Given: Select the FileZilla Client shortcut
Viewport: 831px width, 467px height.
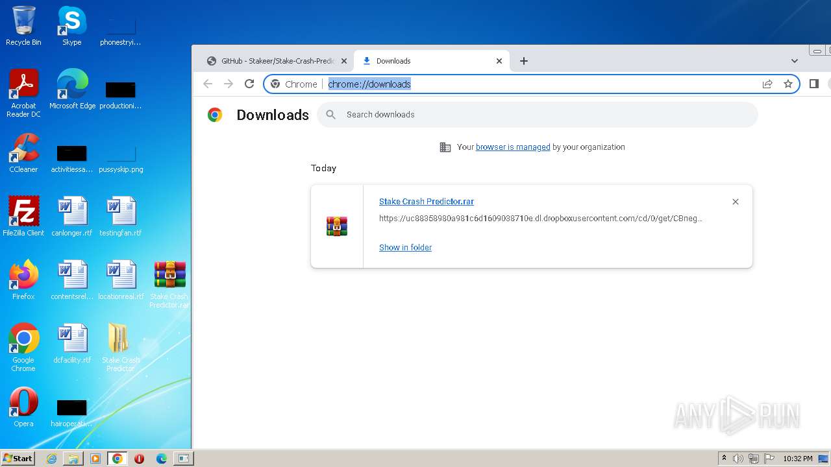Looking at the screenshot, I should coord(23,217).
